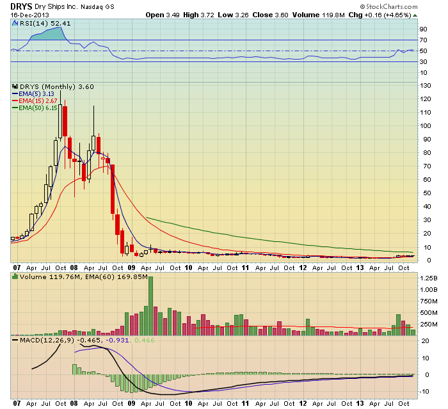The width and height of the screenshot is (448, 409).
Task: Click the 12 year label under MACD panel
Action: [303, 403]
